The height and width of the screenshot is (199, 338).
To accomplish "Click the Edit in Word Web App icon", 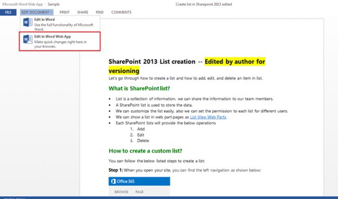I will (x=28, y=39).
